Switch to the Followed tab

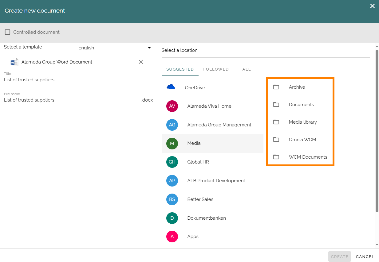click(x=216, y=69)
